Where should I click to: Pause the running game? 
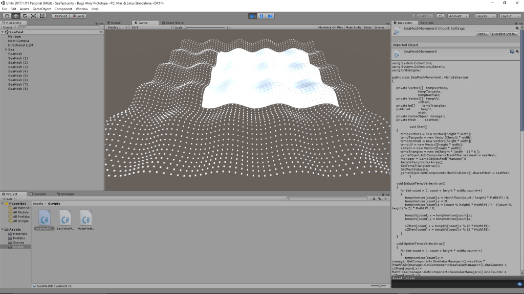(x=261, y=16)
